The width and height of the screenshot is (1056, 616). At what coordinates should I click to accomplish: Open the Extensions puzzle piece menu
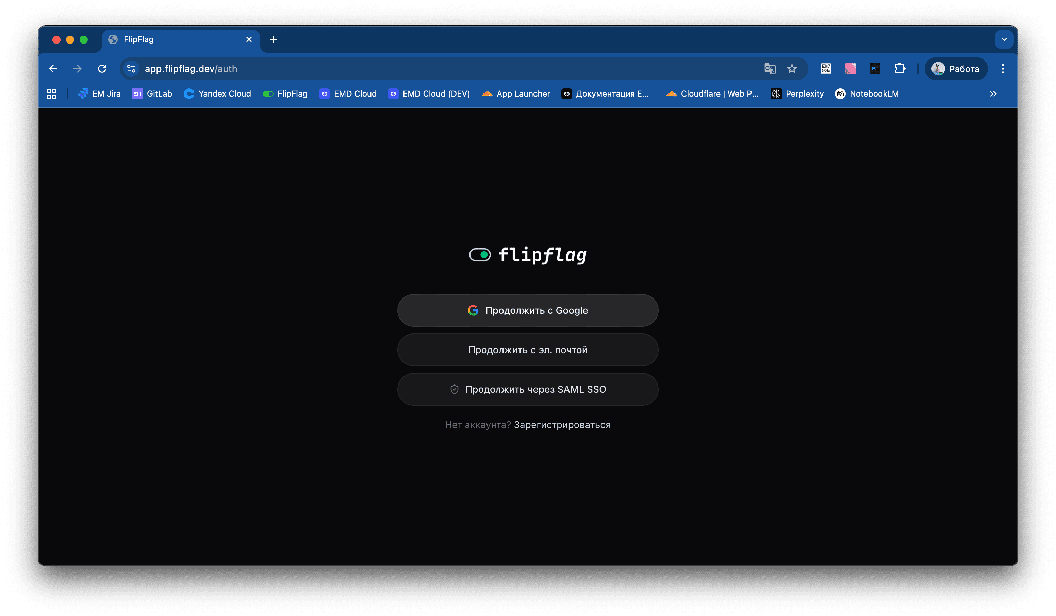click(x=900, y=69)
